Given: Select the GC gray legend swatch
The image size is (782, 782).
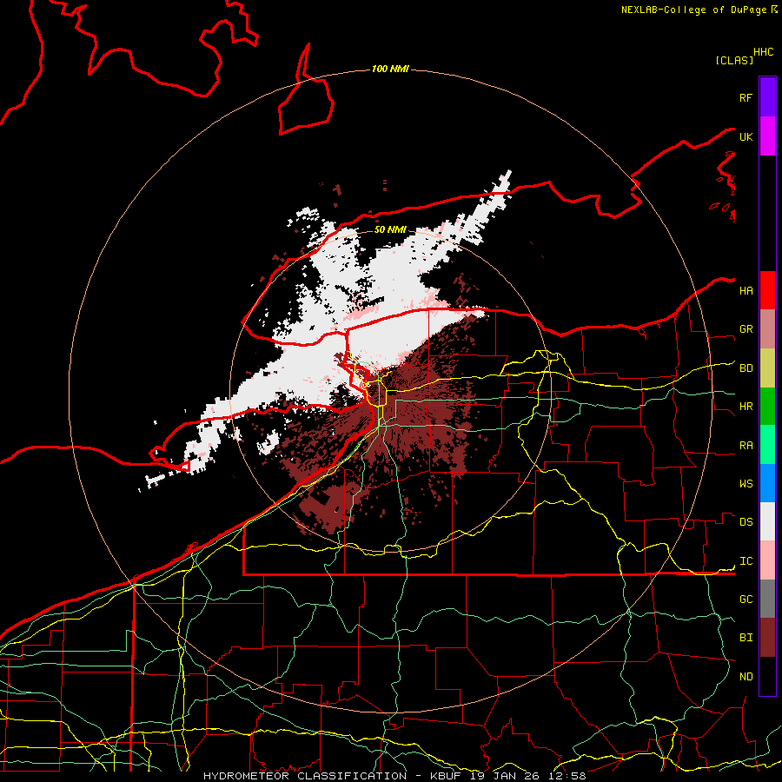Looking at the screenshot, I should pos(767,599).
